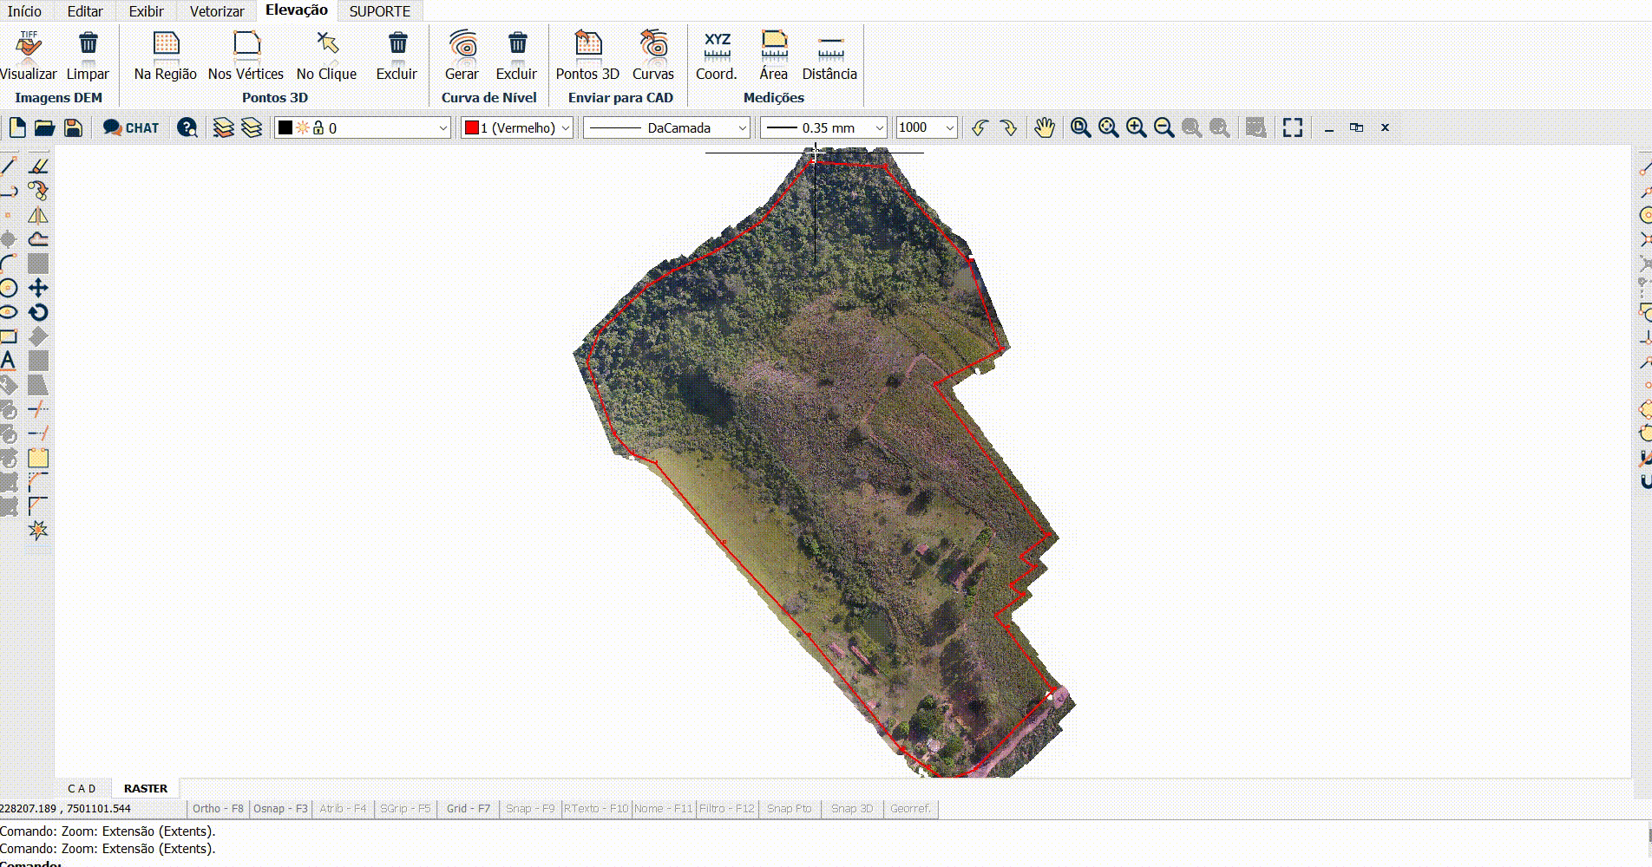Toggle Grid - F7 display
This screenshot has width=1652, height=867.
pos(468,809)
